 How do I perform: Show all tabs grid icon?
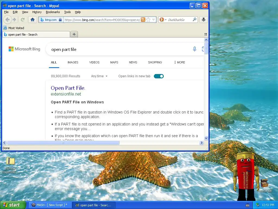[206, 34]
